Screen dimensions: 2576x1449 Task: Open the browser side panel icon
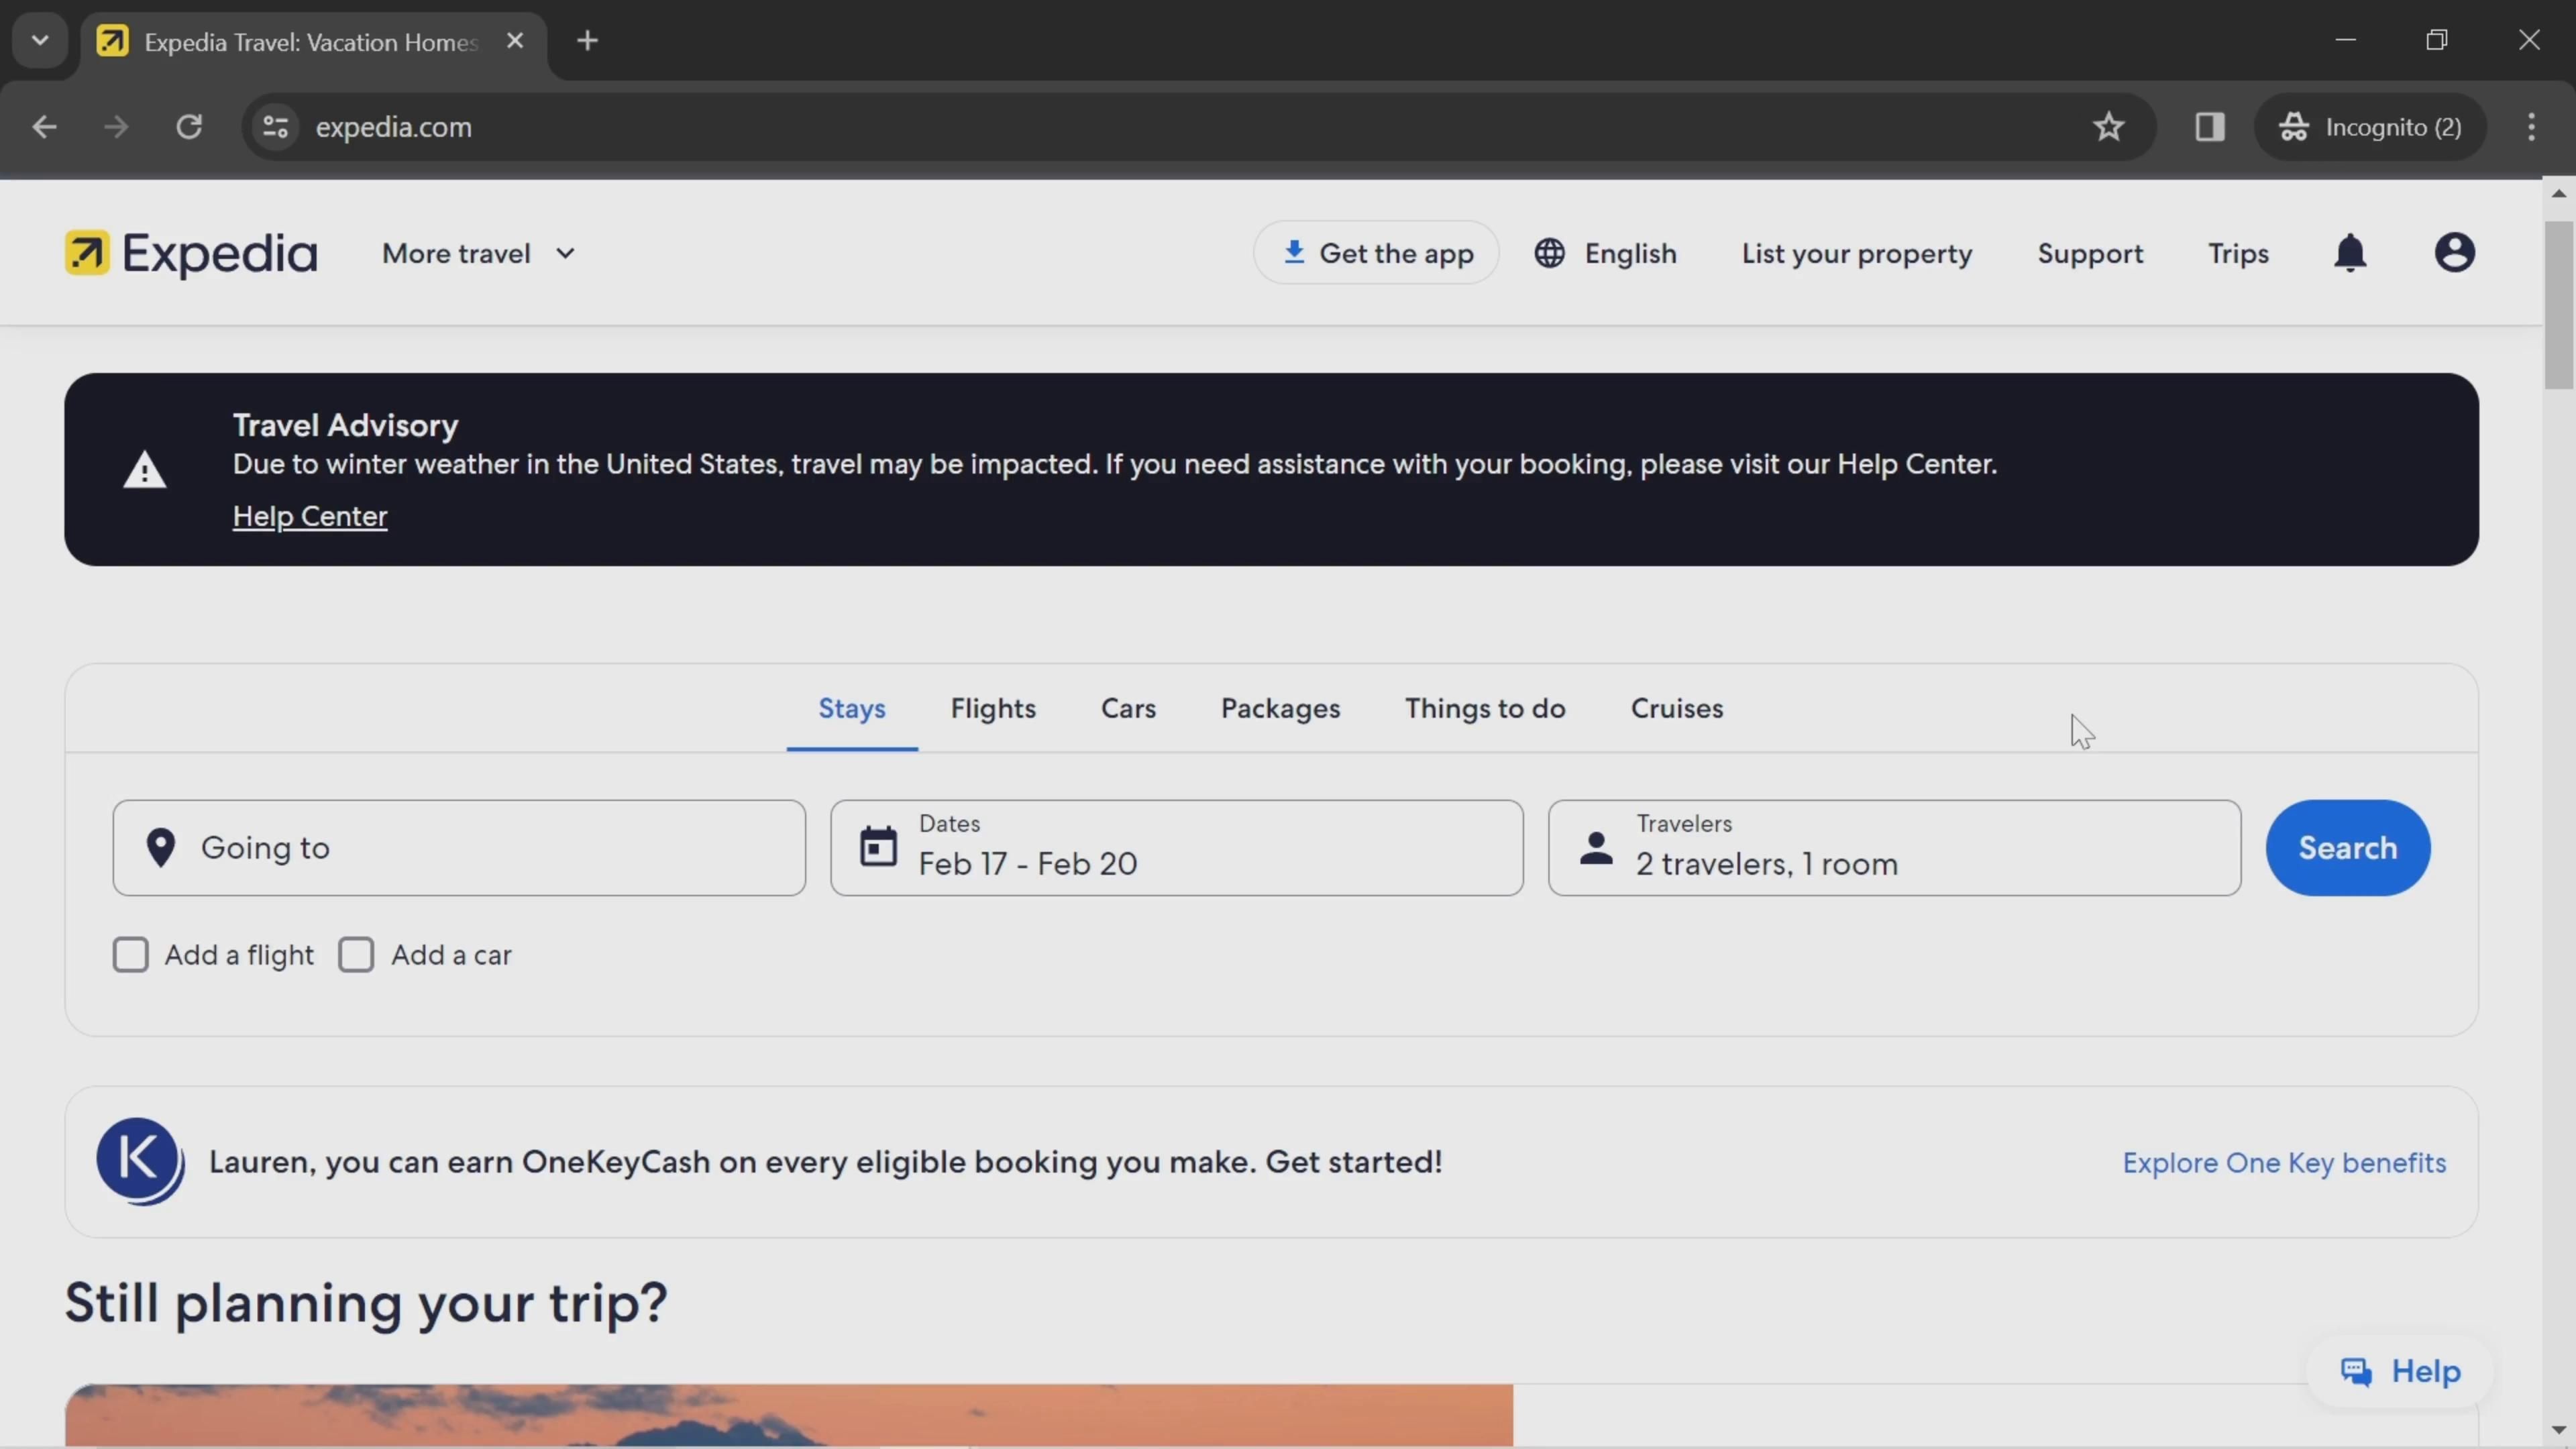(x=2209, y=127)
